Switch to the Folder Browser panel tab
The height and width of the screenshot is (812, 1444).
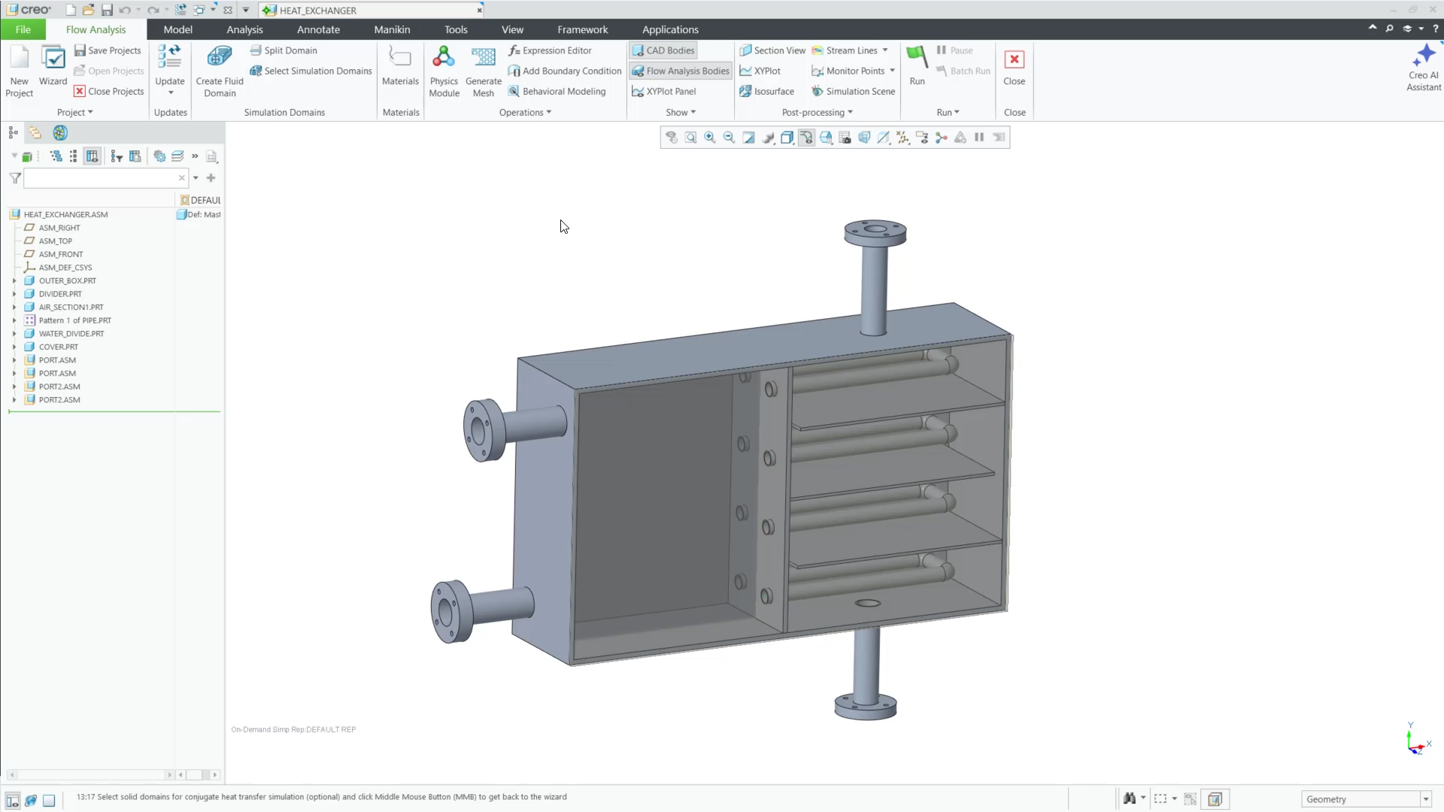click(x=35, y=133)
